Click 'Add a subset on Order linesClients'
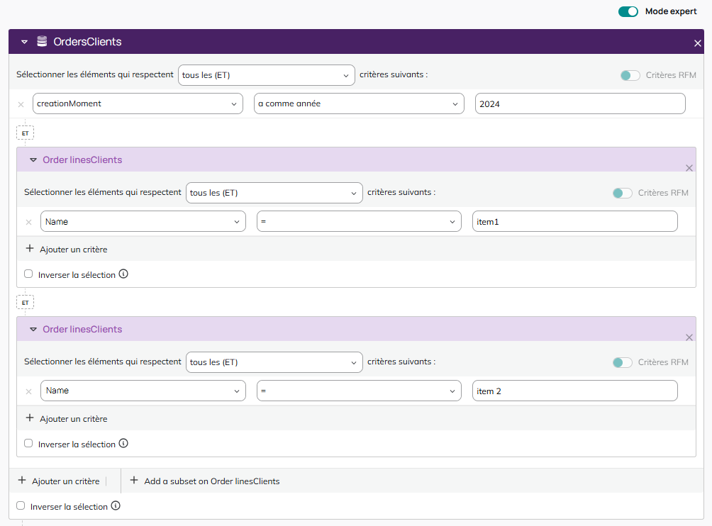The width and height of the screenshot is (712, 526). (205, 481)
